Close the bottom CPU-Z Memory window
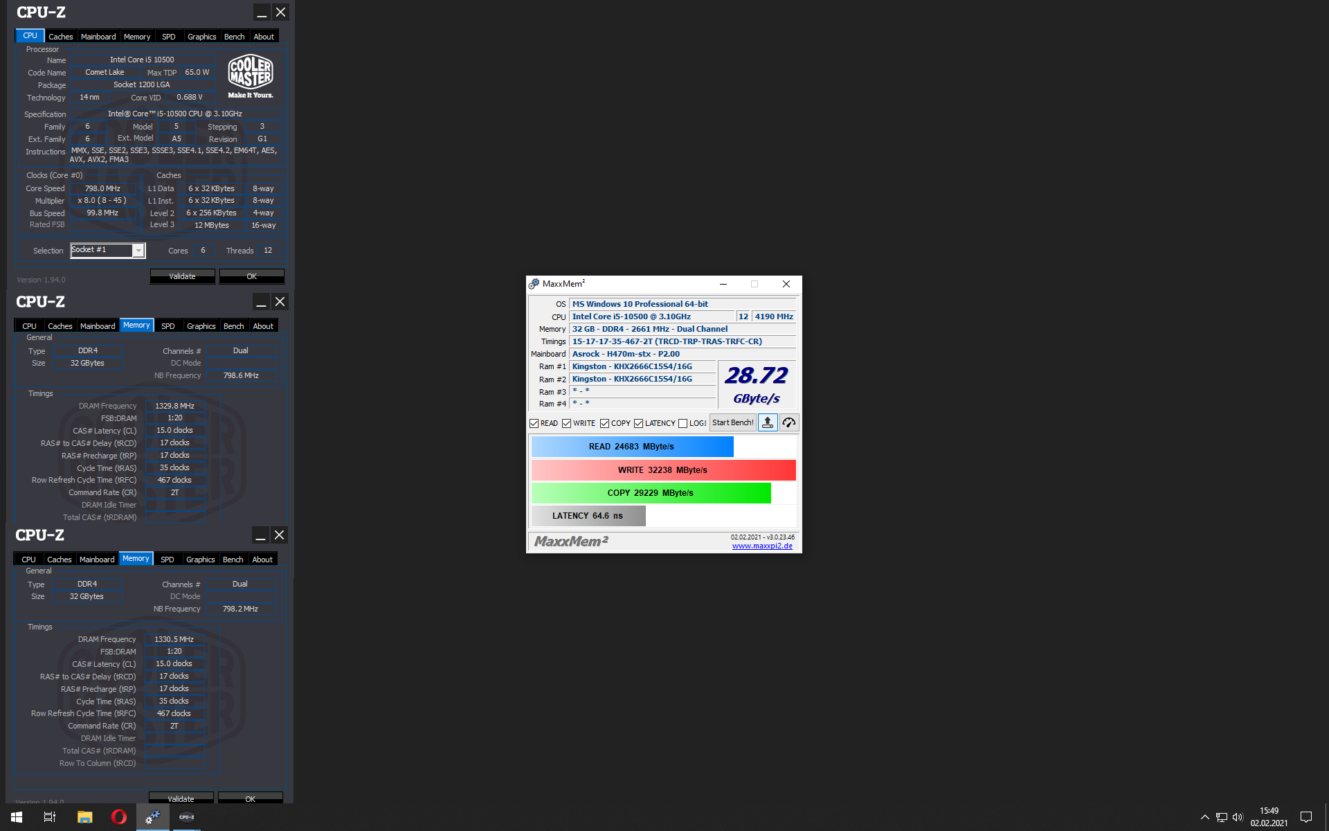The width and height of the screenshot is (1329, 831). (x=279, y=535)
